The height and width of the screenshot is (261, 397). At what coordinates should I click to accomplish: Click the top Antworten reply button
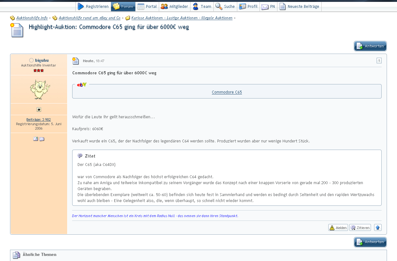[370, 46]
